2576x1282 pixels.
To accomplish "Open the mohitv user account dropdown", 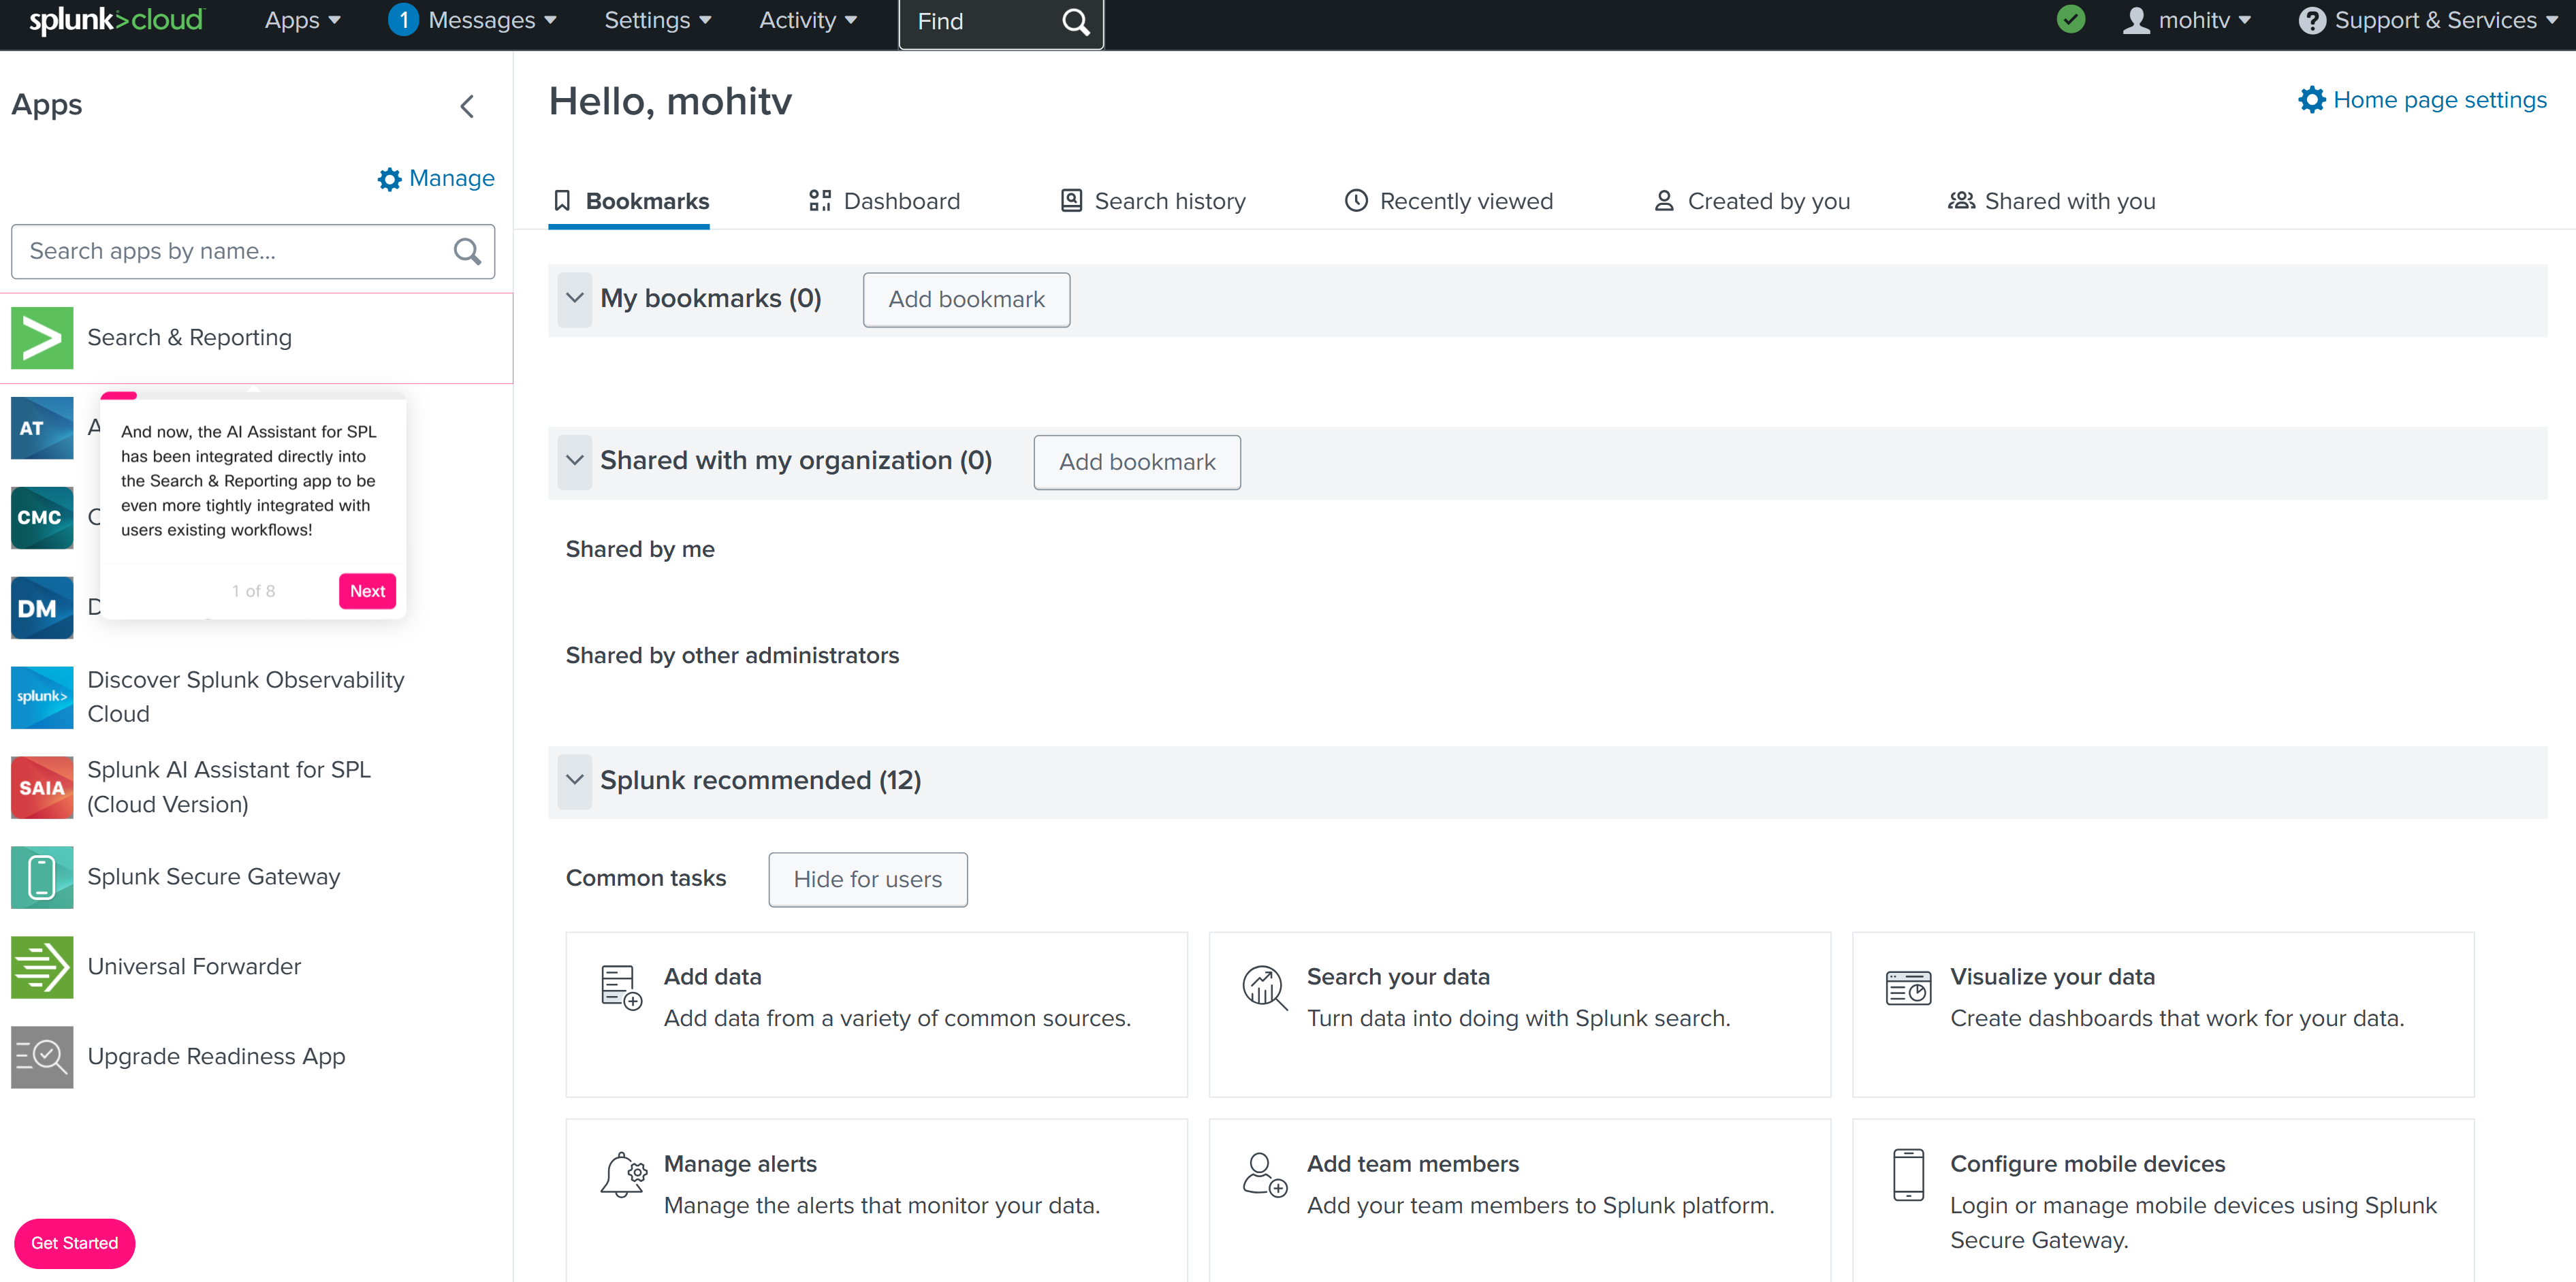I will (x=2187, y=20).
